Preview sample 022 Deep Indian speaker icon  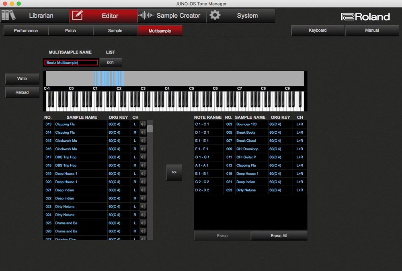(143, 198)
